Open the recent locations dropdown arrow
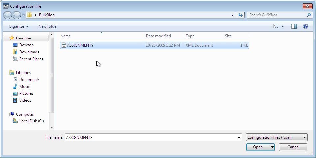Image resolution: width=316 pixels, height=158 pixels. pos(23,15)
